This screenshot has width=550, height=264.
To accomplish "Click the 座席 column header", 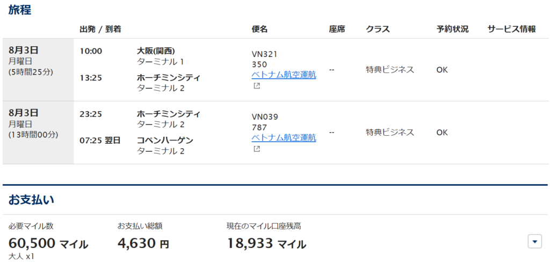I will click(337, 29).
